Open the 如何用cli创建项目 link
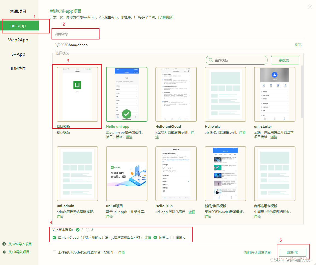 (x=257, y=252)
